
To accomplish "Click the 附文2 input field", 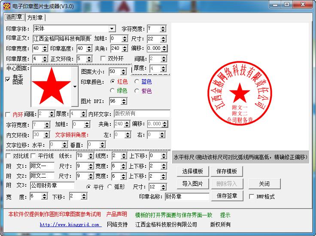I will pyautogui.click(x=42, y=176).
